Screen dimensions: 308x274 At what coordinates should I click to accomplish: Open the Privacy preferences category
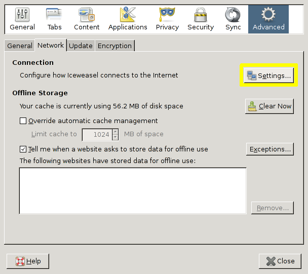tap(167, 19)
